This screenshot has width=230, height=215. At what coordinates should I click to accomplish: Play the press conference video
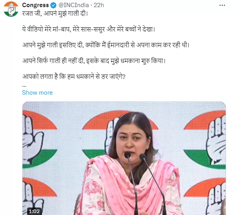pos(124,158)
